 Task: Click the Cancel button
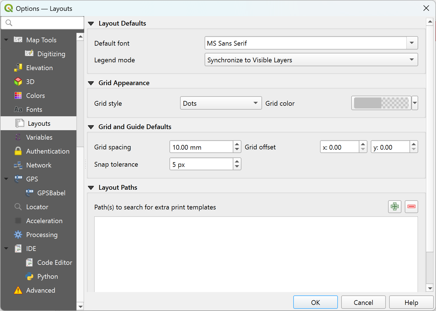click(364, 302)
